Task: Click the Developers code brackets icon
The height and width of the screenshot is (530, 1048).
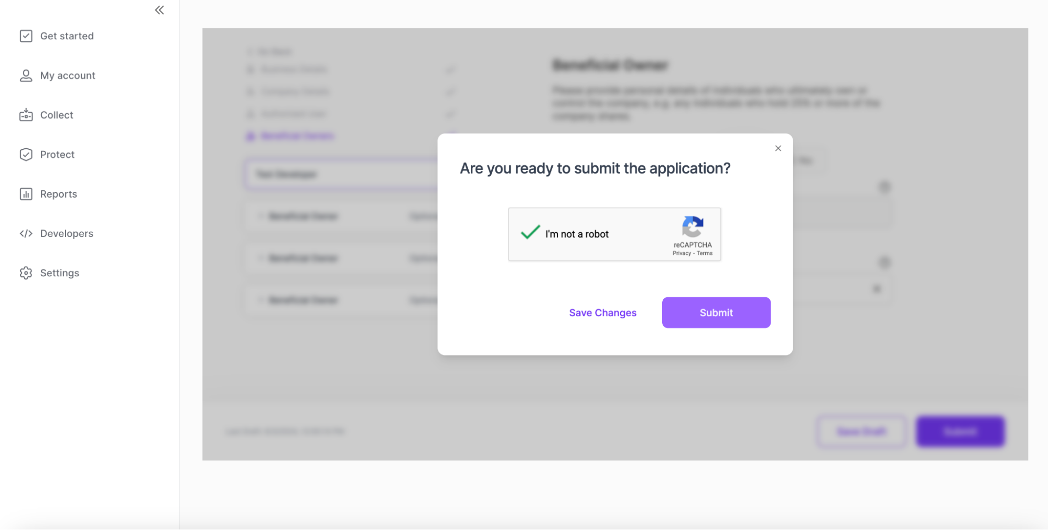Action: pos(26,233)
